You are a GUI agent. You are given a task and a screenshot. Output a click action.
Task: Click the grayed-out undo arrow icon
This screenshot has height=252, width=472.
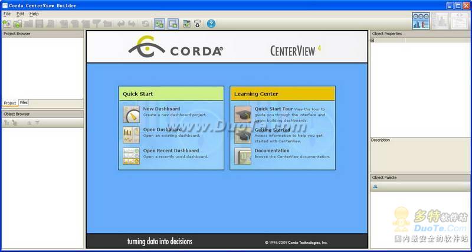pyautogui.click(x=121, y=24)
